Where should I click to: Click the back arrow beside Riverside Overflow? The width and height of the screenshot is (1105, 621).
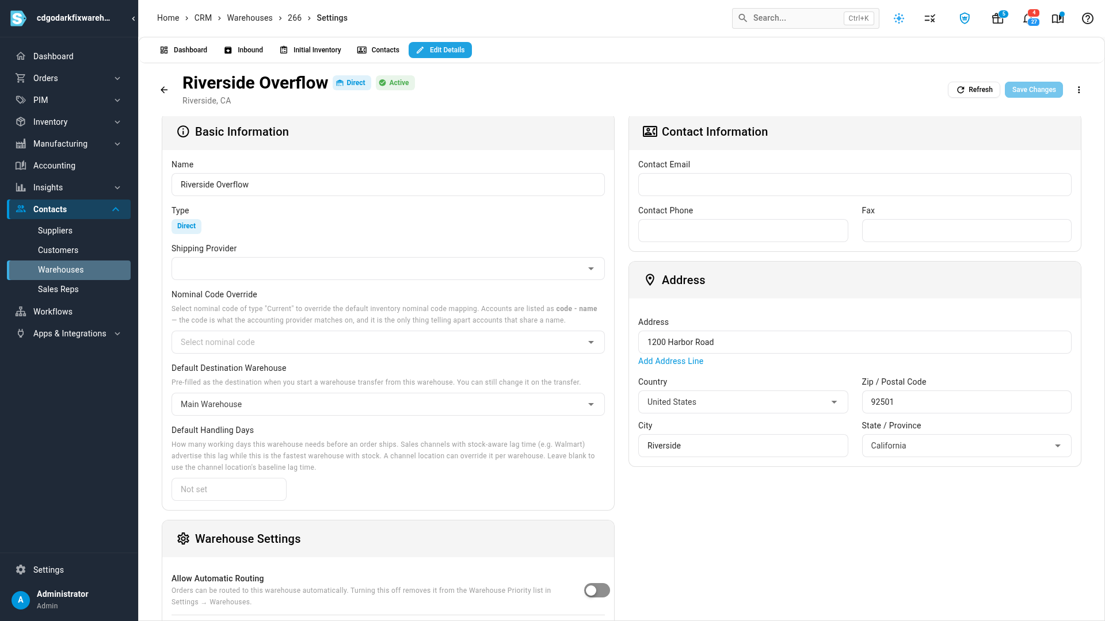pos(164,90)
